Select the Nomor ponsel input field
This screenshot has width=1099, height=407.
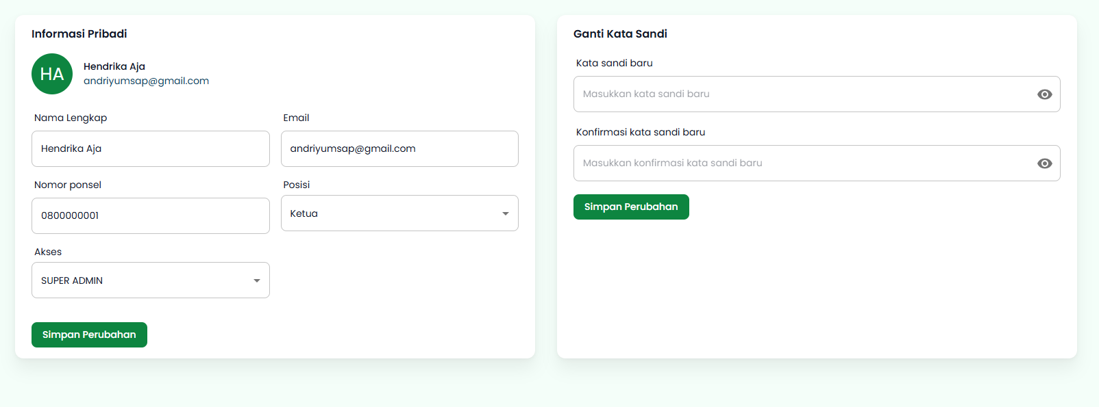[x=150, y=215]
